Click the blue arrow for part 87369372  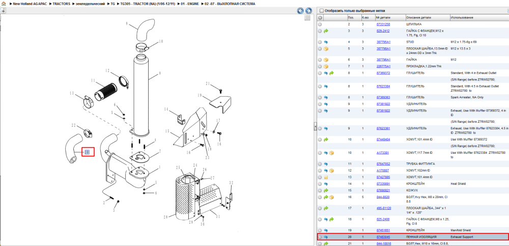(326, 73)
